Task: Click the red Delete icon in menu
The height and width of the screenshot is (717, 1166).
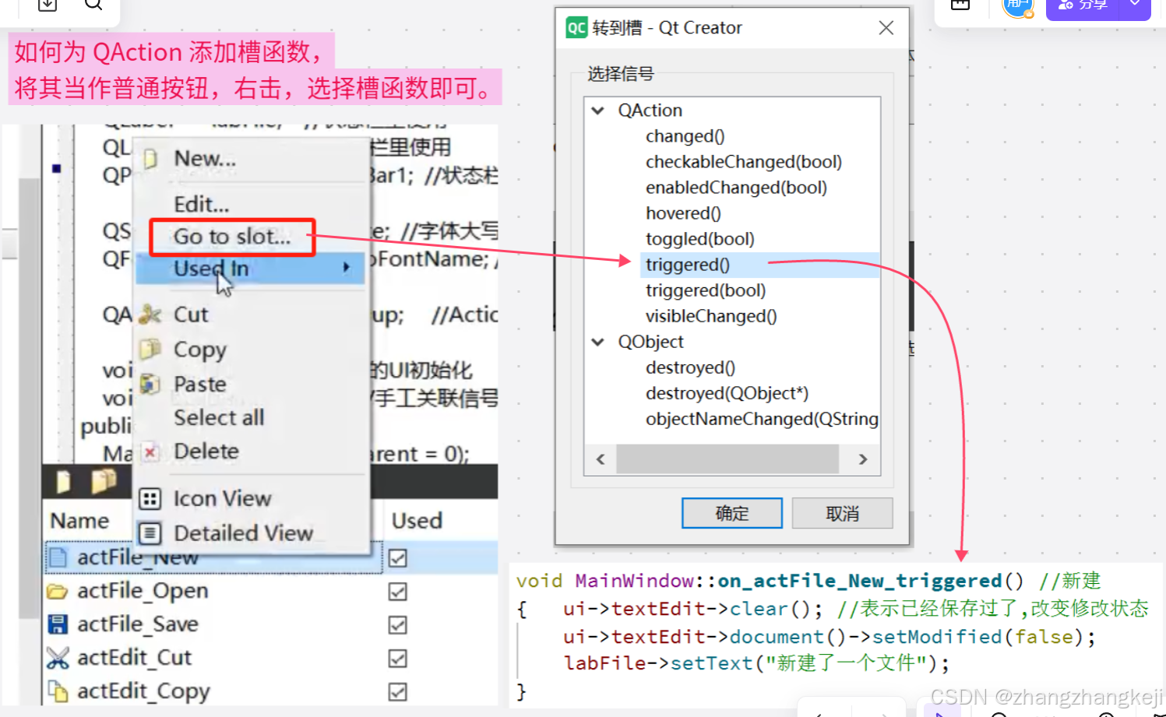Action: [150, 452]
